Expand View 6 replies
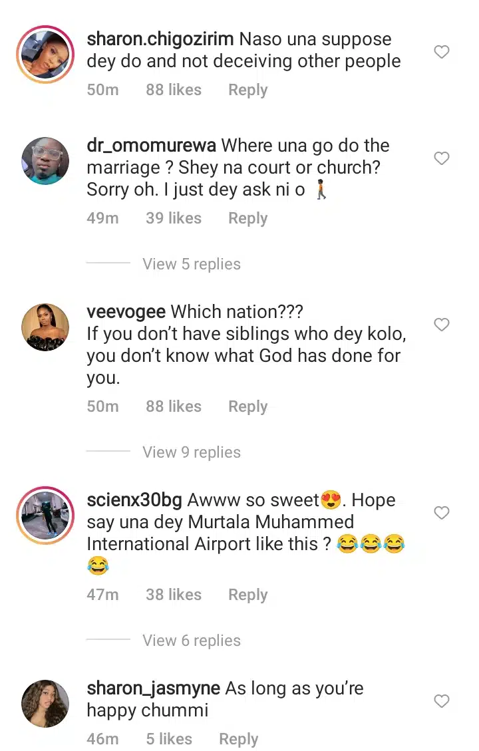 point(191,641)
